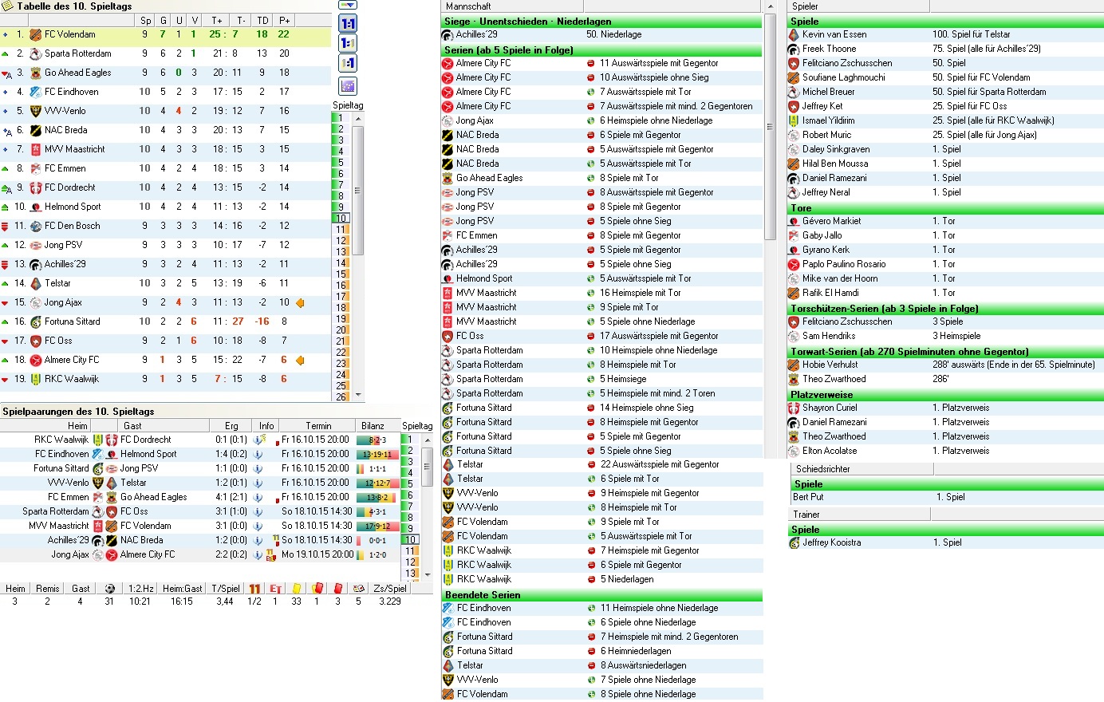Click the Termin column header in the fixtures list
This screenshot has height=702, width=1104.
[x=317, y=426]
